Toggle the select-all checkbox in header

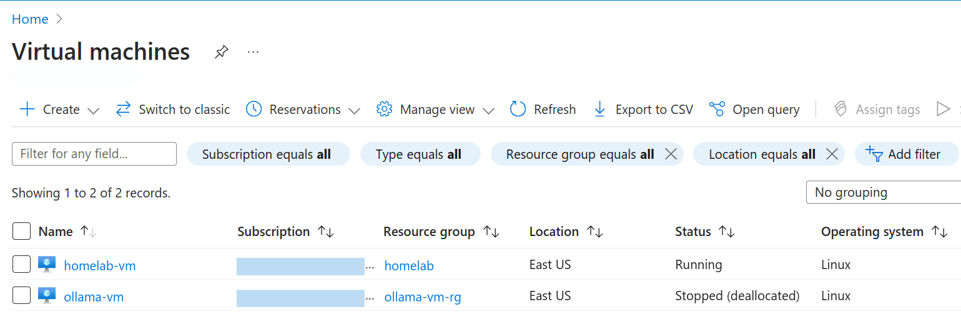coord(21,231)
